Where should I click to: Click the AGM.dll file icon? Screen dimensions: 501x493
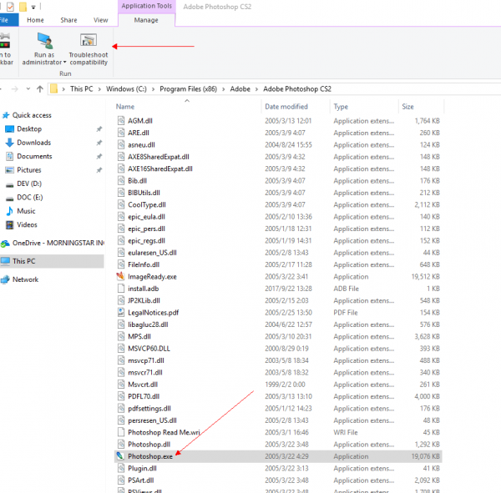pyautogui.click(x=121, y=120)
